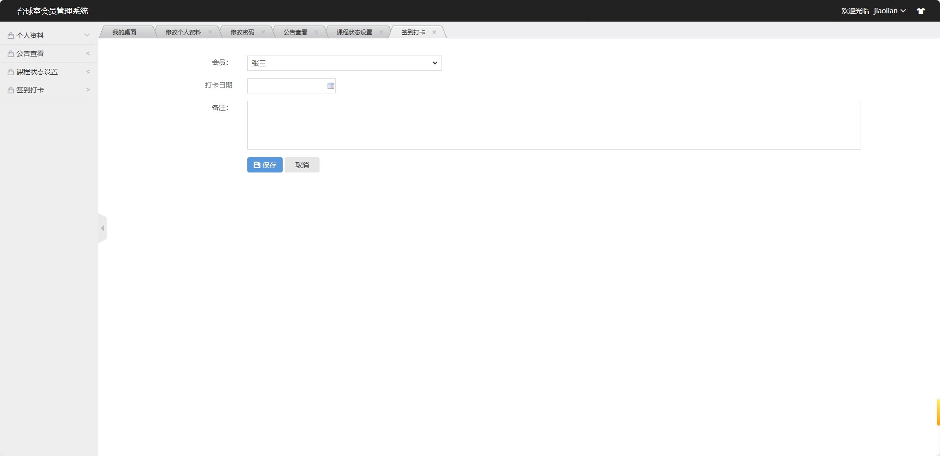Open 签到打卡 in the sidebar
The image size is (940, 456).
pos(49,90)
